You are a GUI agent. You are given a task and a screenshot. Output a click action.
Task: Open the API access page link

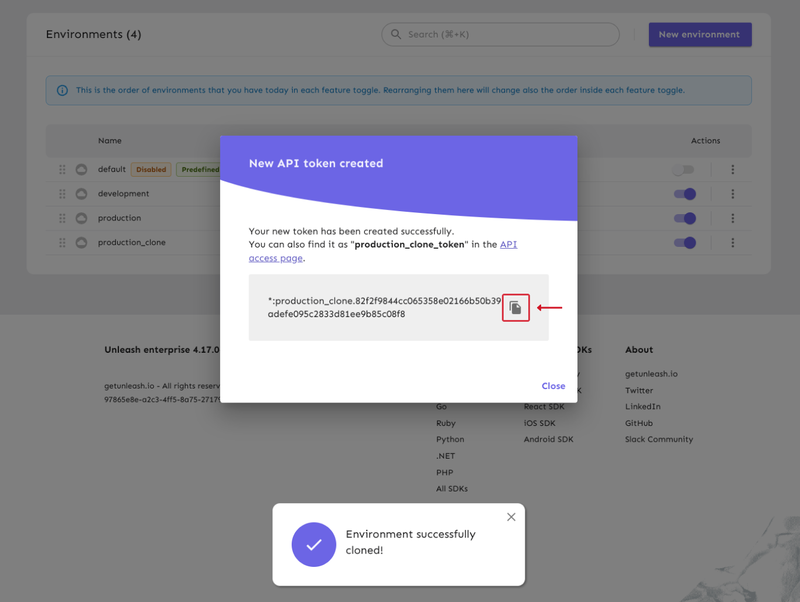tap(508, 245)
